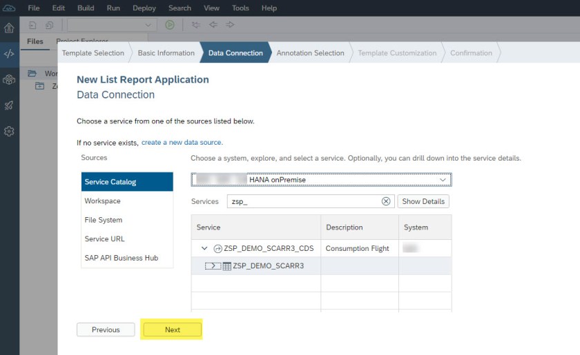
Task: Click into the Services search input field
Action: point(304,201)
